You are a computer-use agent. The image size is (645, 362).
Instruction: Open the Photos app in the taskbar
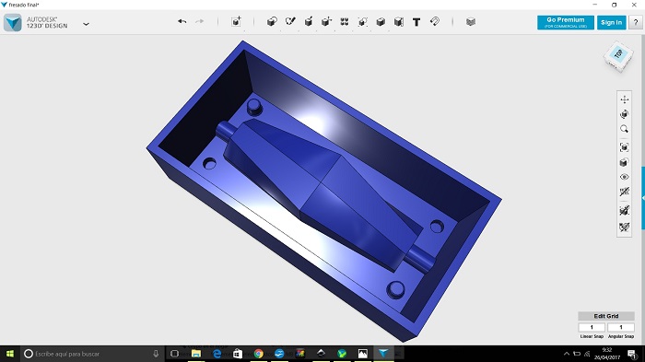coord(362,354)
